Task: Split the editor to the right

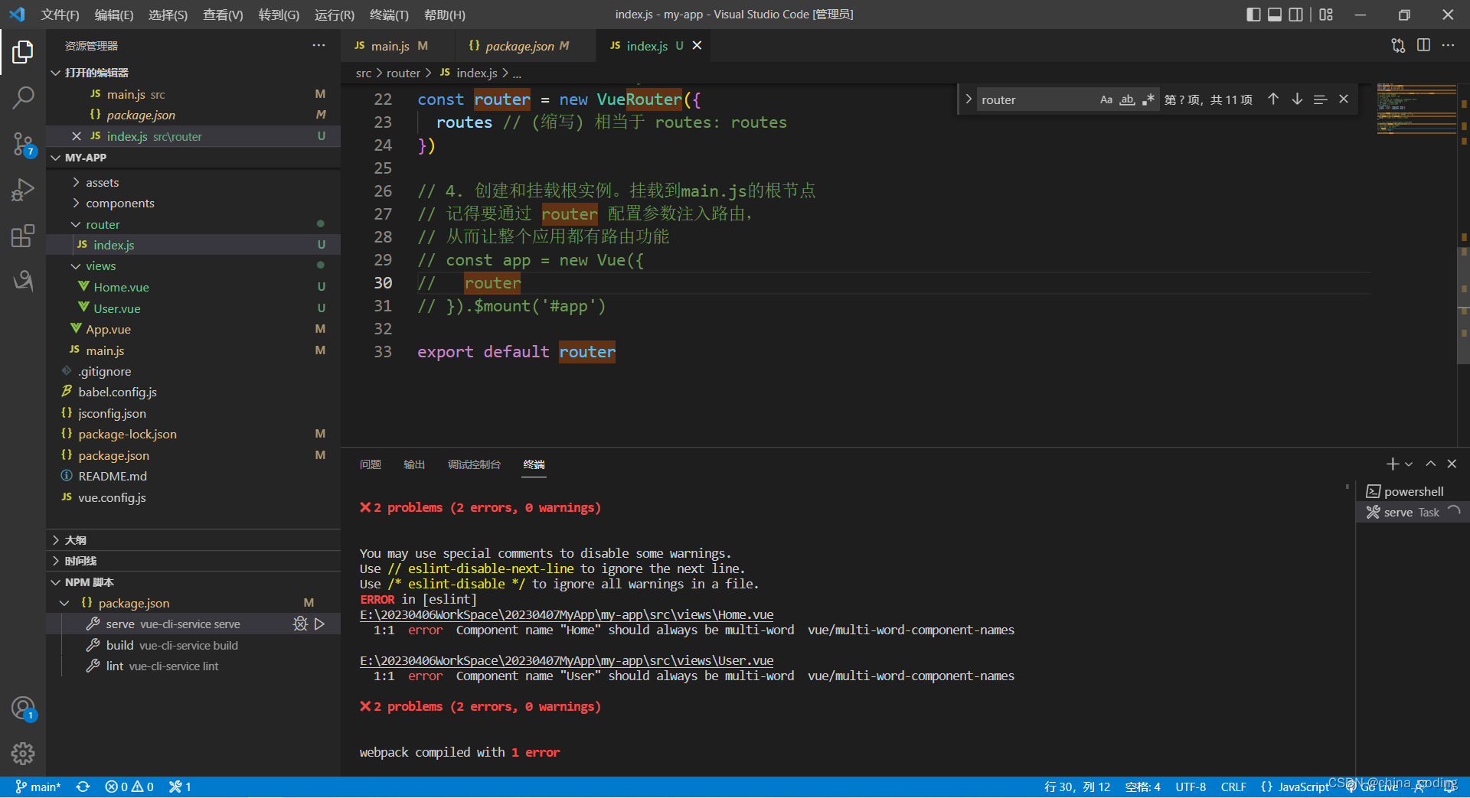Action: [1423, 46]
